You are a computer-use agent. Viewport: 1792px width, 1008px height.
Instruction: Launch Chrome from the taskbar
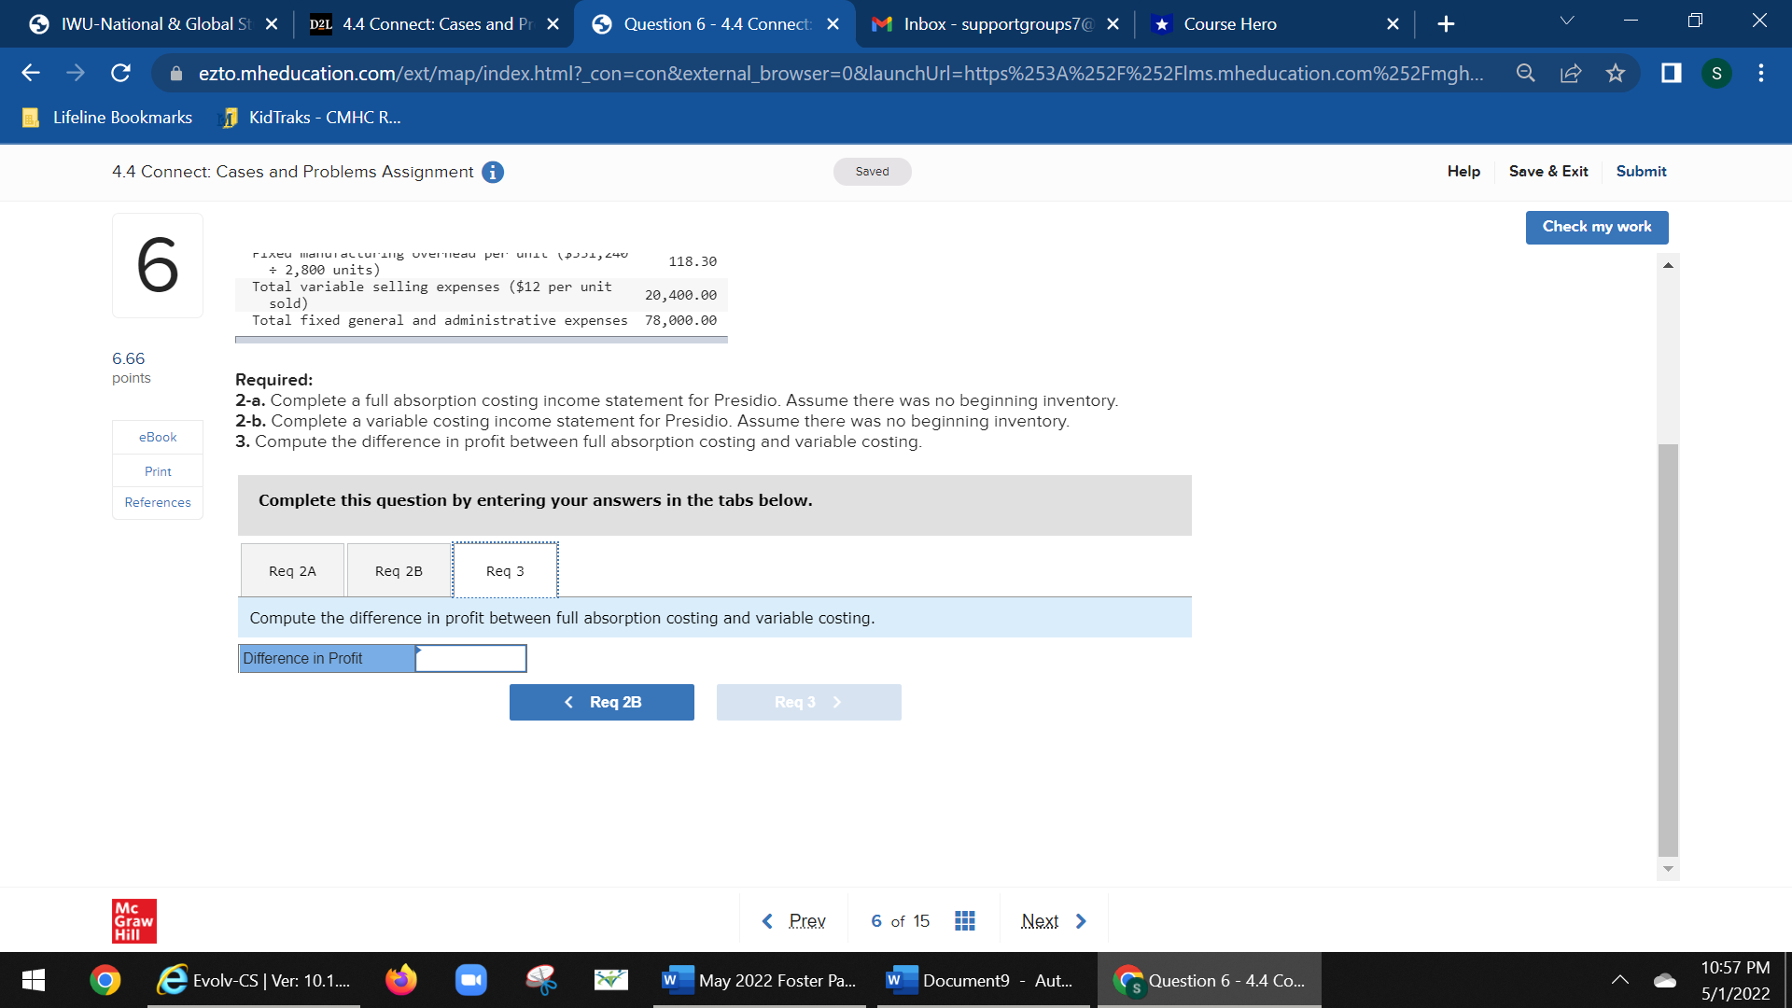[104, 980]
